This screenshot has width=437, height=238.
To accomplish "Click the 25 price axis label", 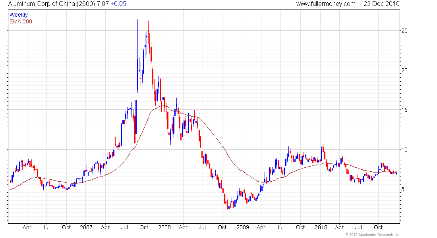I will (x=404, y=31).
